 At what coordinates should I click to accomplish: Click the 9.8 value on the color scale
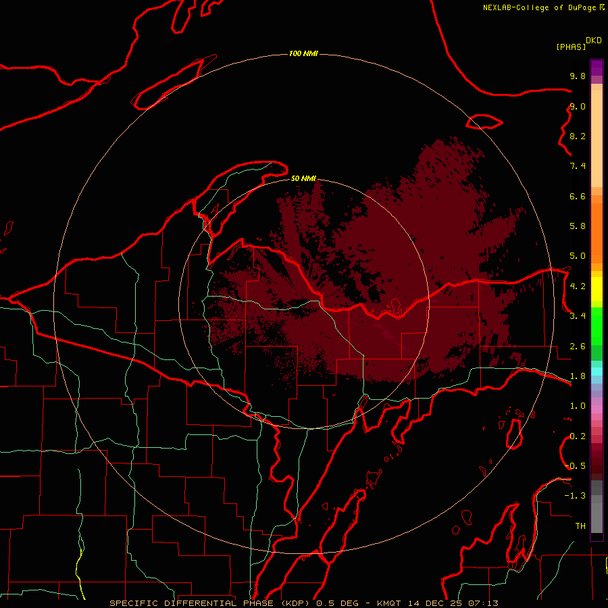click(x=578, y=76)
